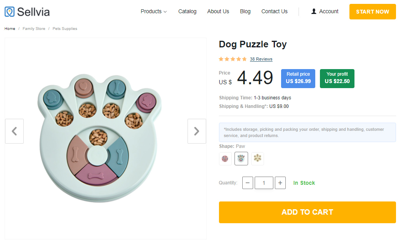Open the Blog page
This screenshot has height=243, width=403.
coord(245,12)
